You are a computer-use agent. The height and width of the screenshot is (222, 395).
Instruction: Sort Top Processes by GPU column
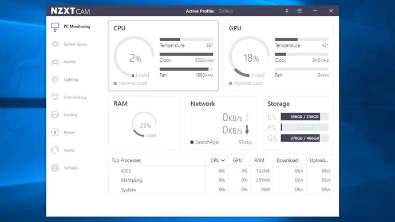(237, 160)
